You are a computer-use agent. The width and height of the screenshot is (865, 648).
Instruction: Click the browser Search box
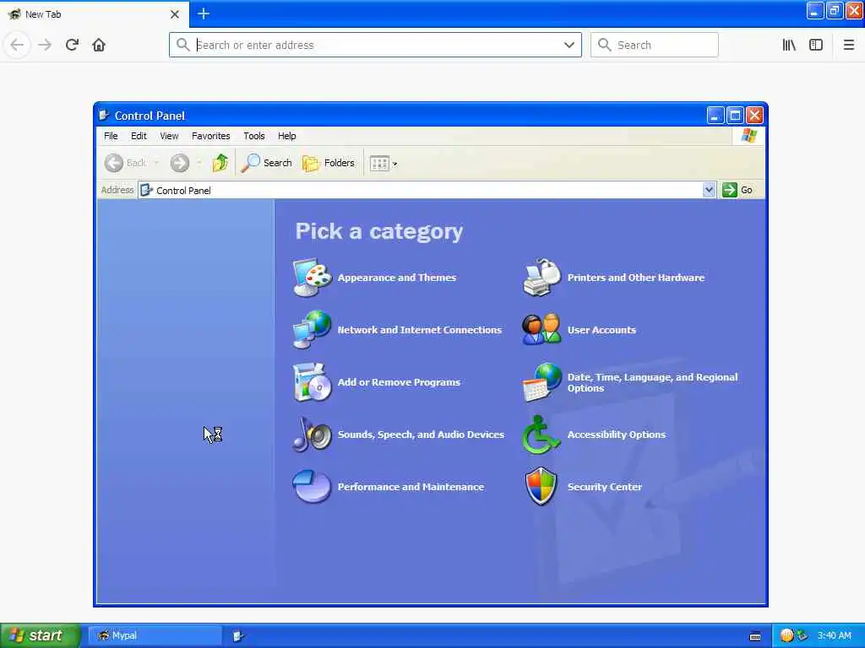pos(655,45)
